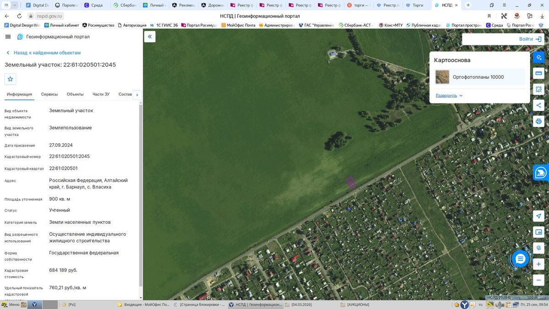Switch to the Объекты tab
Viewport: 549px width, 309px height.
[x=75, y=94]
